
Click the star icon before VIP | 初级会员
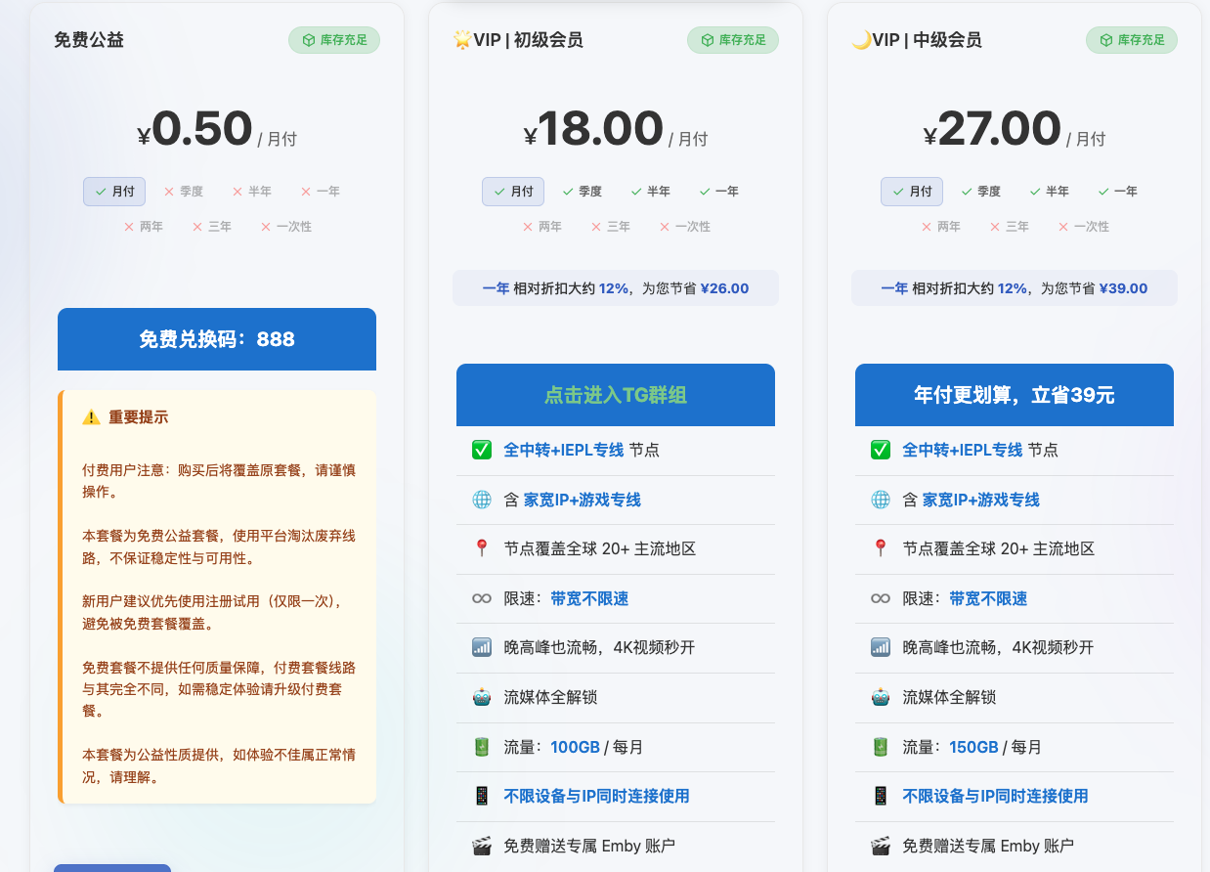pos(462,40)
